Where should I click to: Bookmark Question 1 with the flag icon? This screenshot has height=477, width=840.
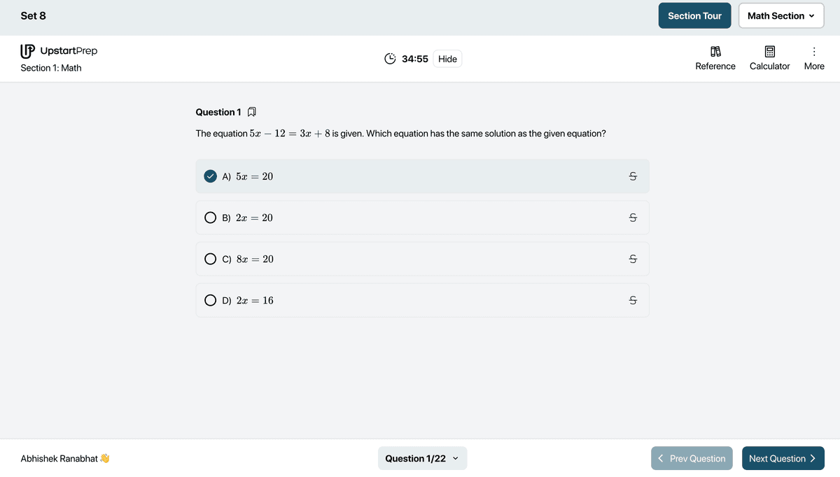pos(252,112)
